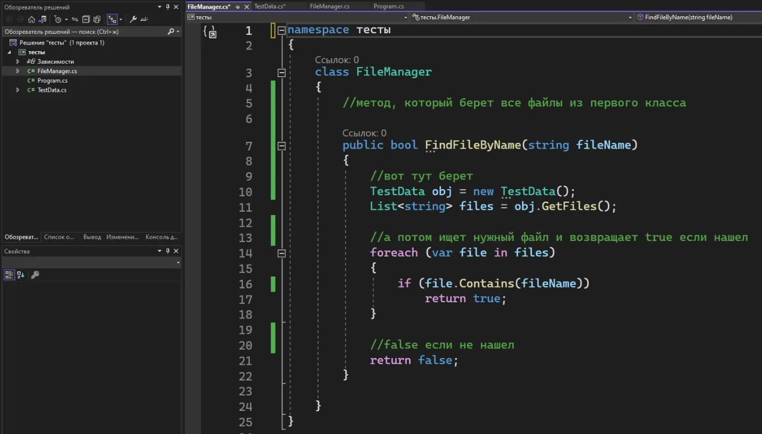Click 'return false;' on line 21

[x=414, y=360]
